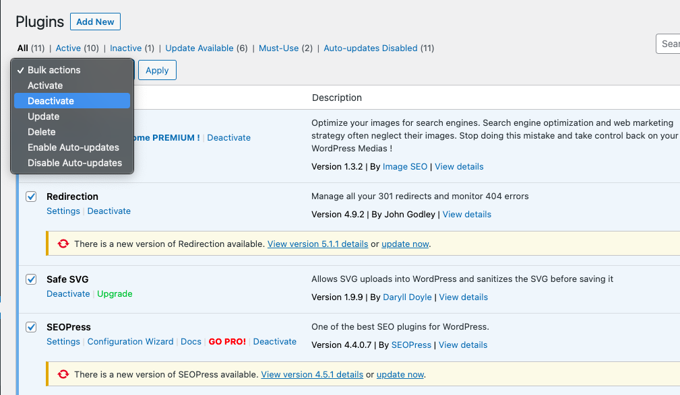Image resolution: width=680 pixels, height=395 pixels.
Task: Click the Plugins page heading
Action: tap(40, 22)
